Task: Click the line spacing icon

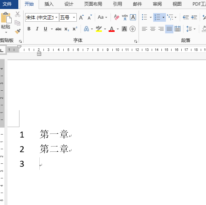Action: 189,29
